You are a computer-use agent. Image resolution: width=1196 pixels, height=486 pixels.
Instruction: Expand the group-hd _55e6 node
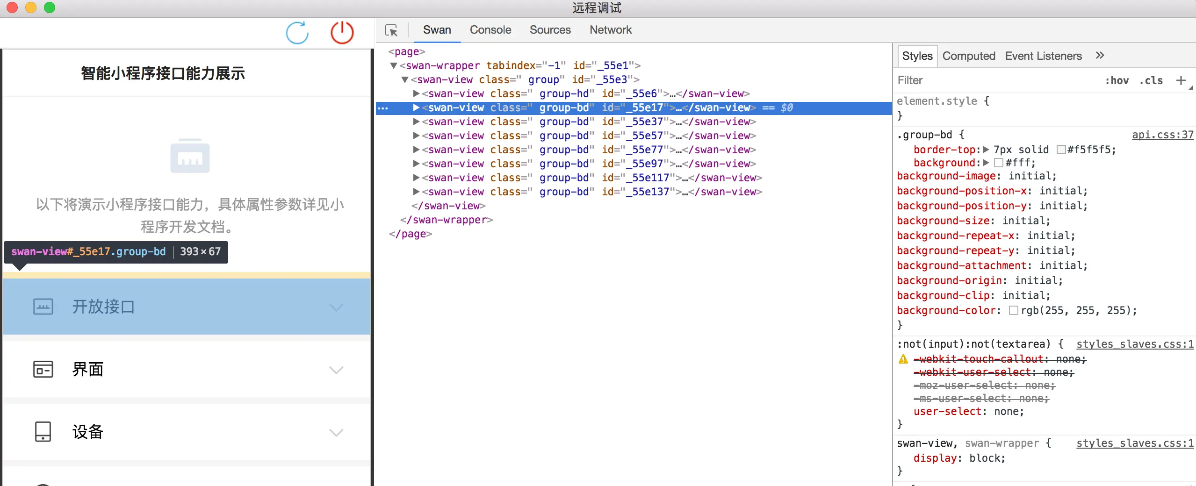click(416, 93)
